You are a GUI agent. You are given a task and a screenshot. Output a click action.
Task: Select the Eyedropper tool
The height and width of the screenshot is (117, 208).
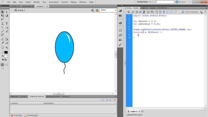click(2, 43)
